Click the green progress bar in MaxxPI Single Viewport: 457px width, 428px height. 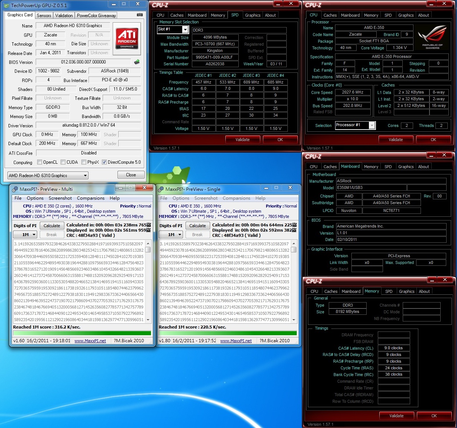coord(228,333)
